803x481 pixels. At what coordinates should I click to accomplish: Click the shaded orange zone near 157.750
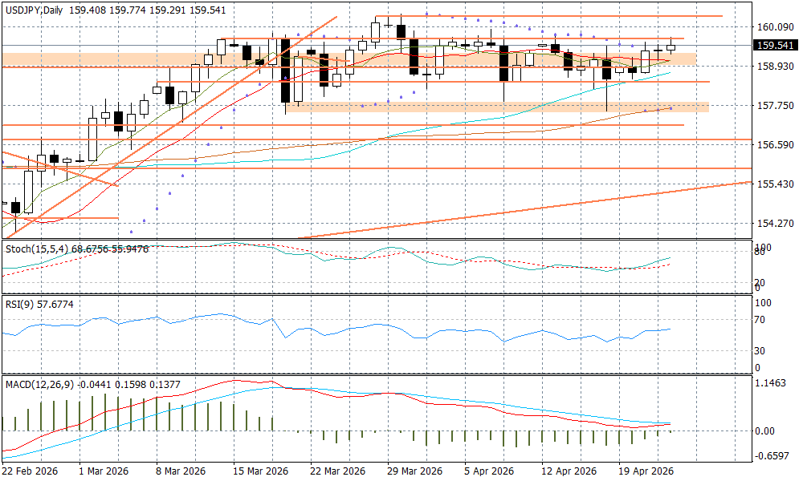[x=498, y=107]
